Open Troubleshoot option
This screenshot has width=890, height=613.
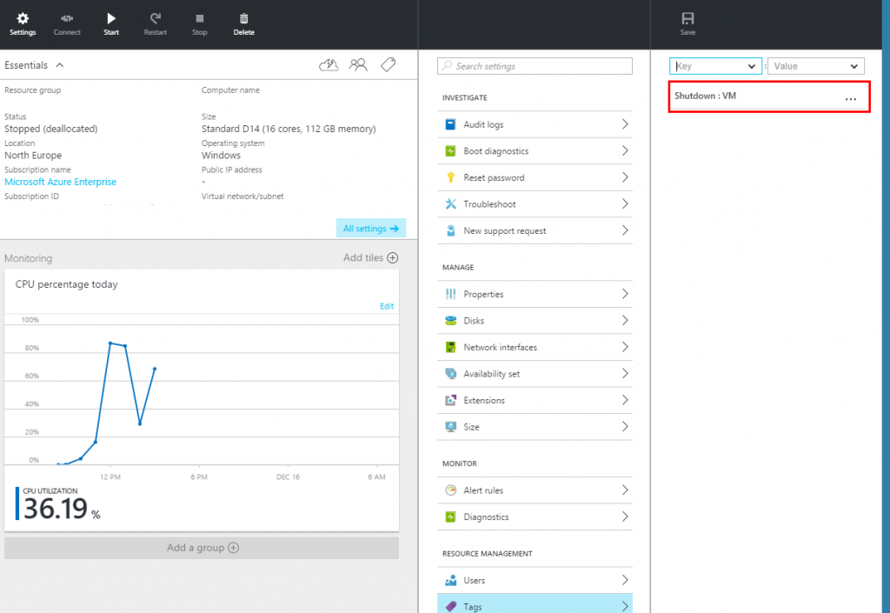point(535,203)
